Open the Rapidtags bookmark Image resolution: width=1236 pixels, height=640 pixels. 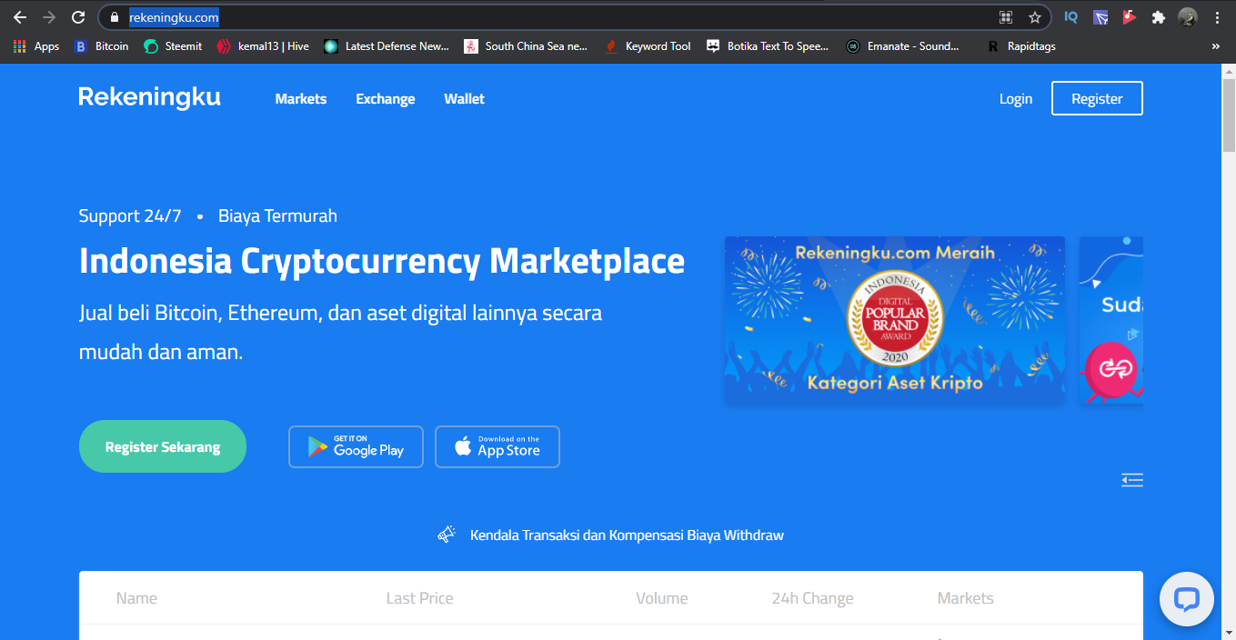[x=1021, y=46]
